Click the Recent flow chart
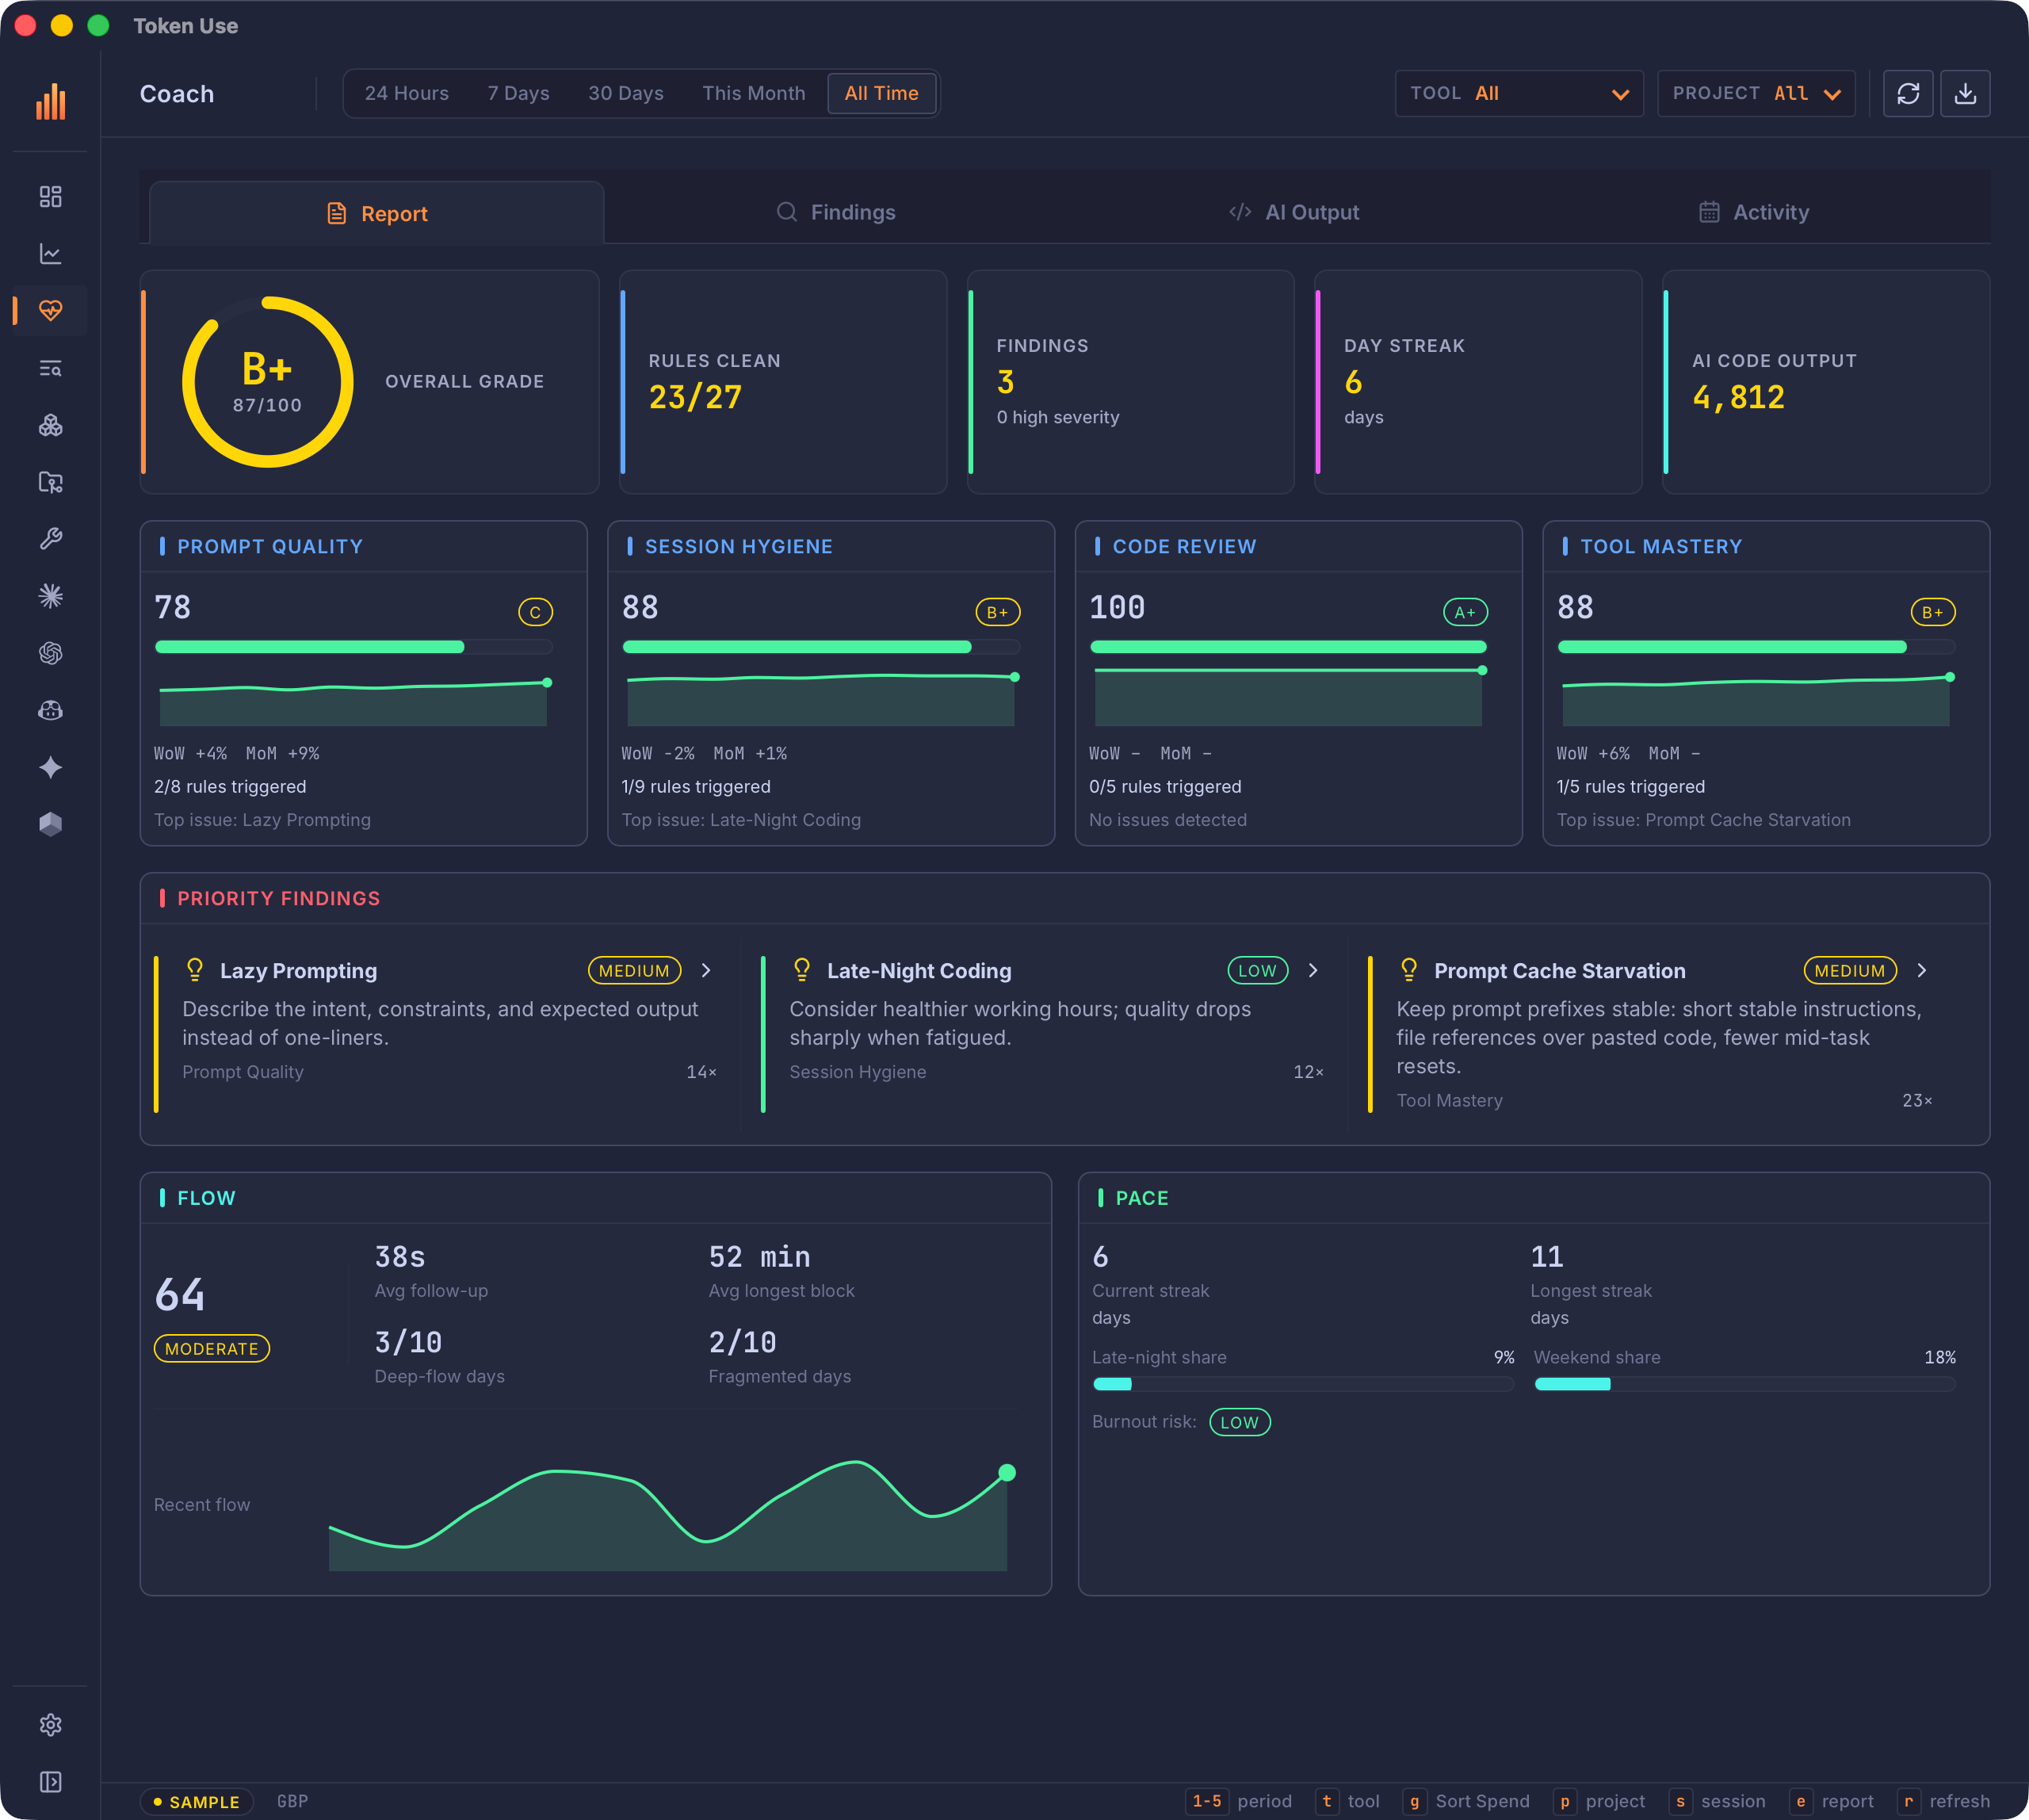 (x=668, y=1515)
